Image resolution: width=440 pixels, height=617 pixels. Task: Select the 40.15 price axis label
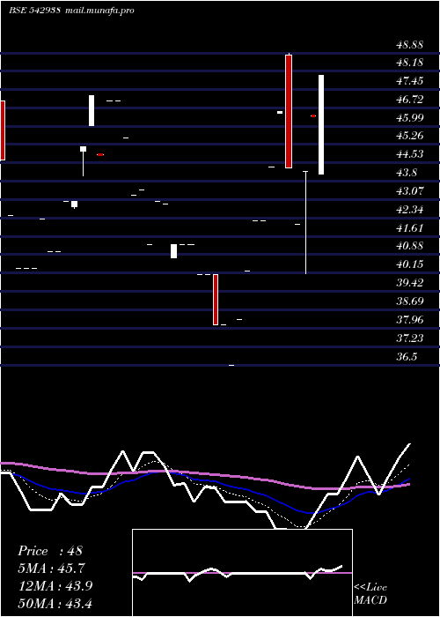(410, 264)
